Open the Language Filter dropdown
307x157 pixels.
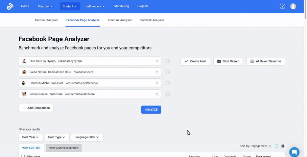(87, 137)
